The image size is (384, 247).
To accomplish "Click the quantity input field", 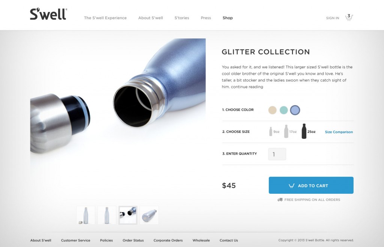I will tap(277, 154).
